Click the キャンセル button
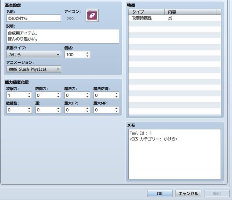Image resolution: width=232 pixels, height=200 pixels. click(188, 193)
